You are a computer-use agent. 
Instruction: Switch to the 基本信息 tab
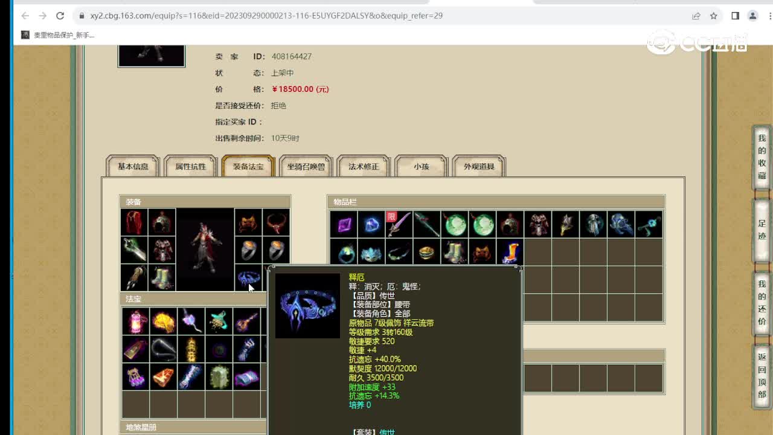coord(133,166)
